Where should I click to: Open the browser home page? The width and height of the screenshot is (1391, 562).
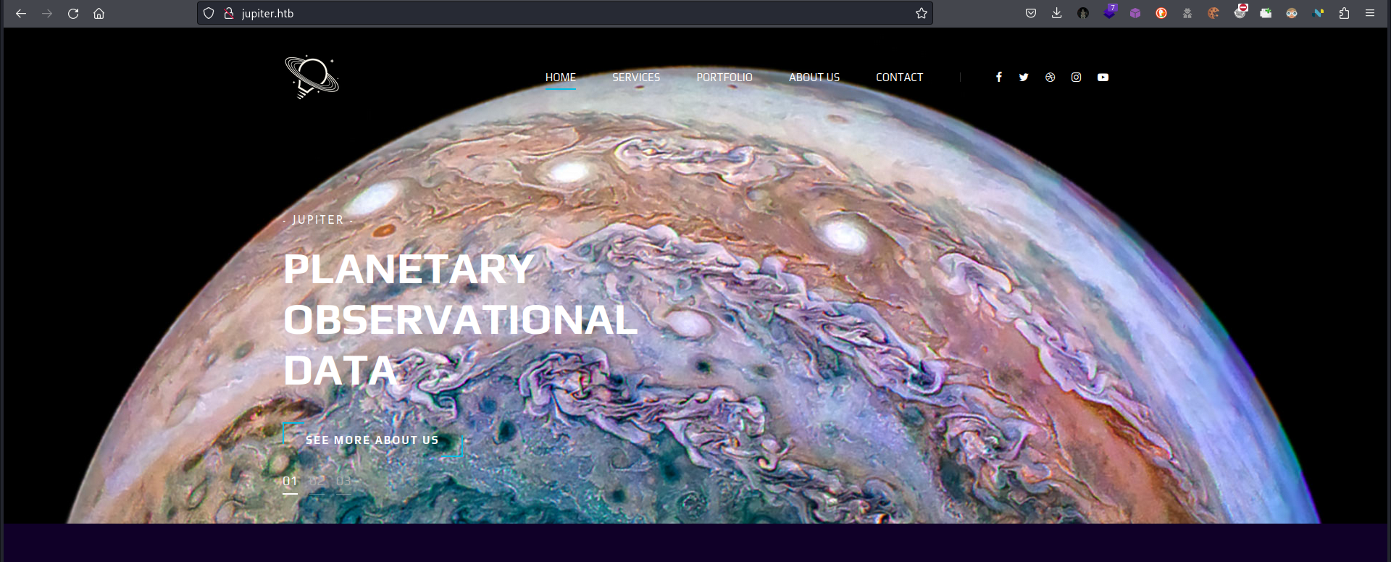tap(99, 13)
